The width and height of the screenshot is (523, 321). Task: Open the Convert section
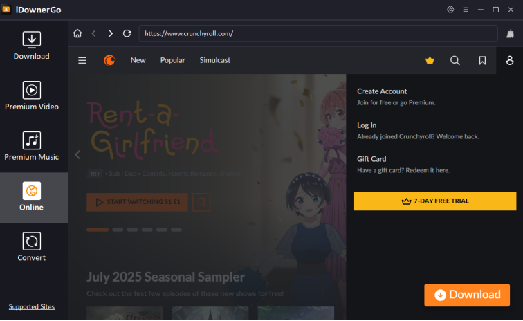[32, 247]
